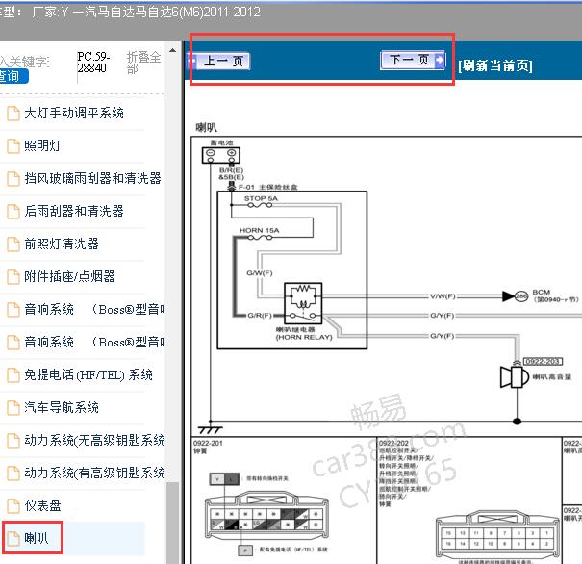
Task: Click the 折叠全部 collapse all link
Action: pyautogui.click(x=143, y=63)
